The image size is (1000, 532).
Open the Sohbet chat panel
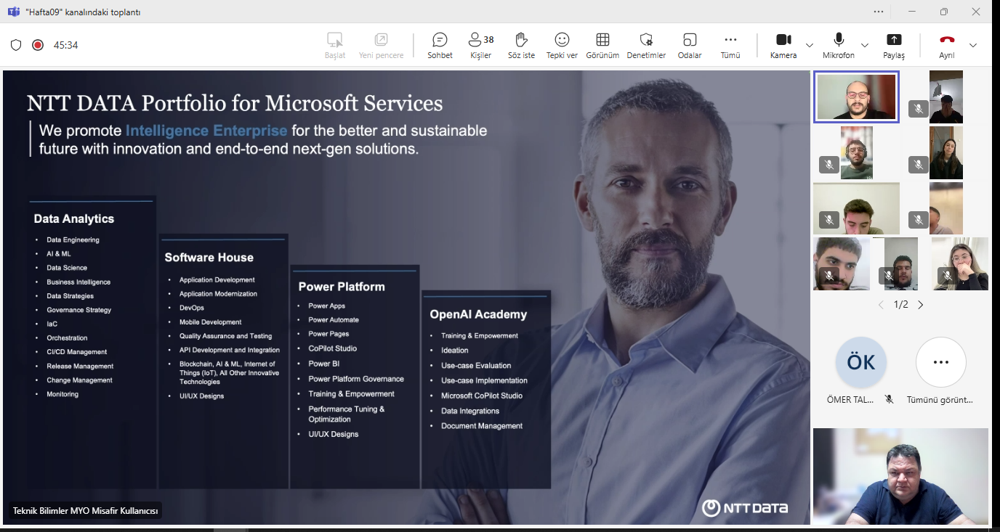[440, 45]
